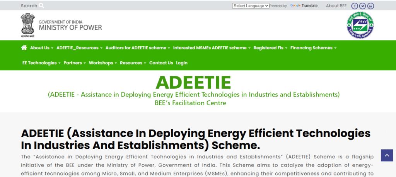The width and height of the screenshot is (396, 177).
Task: Expand the EE Technologies menu
Action: 41,63
